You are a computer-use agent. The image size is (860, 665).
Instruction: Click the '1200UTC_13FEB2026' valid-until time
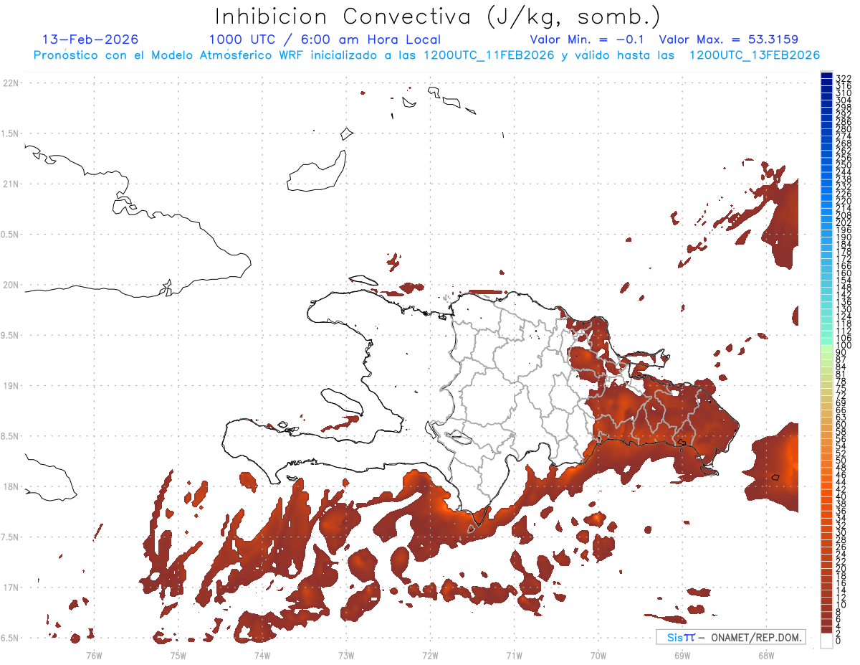pyautogui.click(x=755, y=55)
